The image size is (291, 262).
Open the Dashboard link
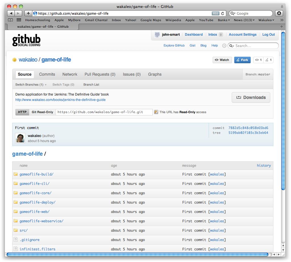(194, 35)
